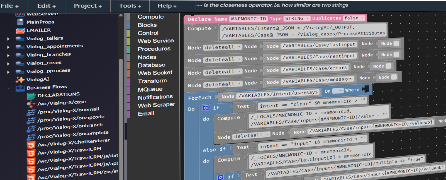Click the /VARIABLES/Case/nextinput path field
446x180 pixels.
(x=319, y=57)
